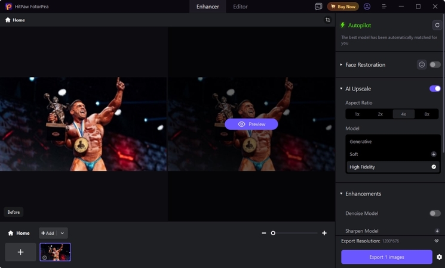Open export settings gear icon
This screenshot has width=445, height=268.
click(439, 257)
